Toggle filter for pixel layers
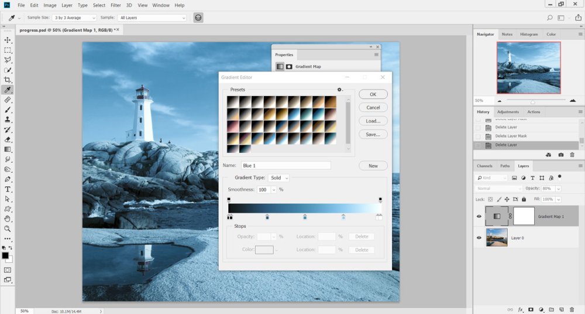 514,178
